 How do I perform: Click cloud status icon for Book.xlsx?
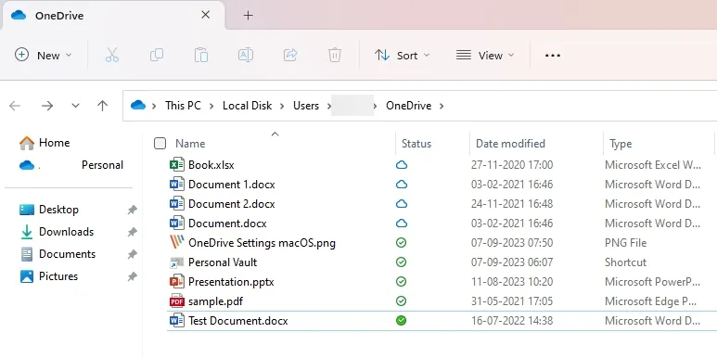(402, 165)
